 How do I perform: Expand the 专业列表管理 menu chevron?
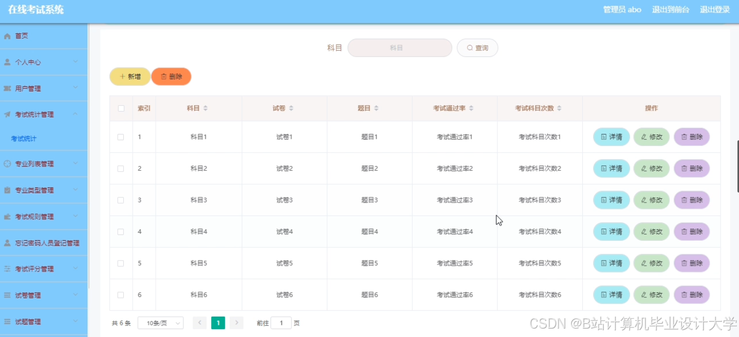tap(75, 163)
